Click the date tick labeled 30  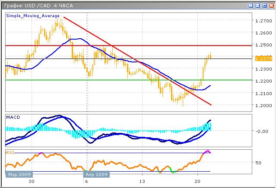[32, 182]
